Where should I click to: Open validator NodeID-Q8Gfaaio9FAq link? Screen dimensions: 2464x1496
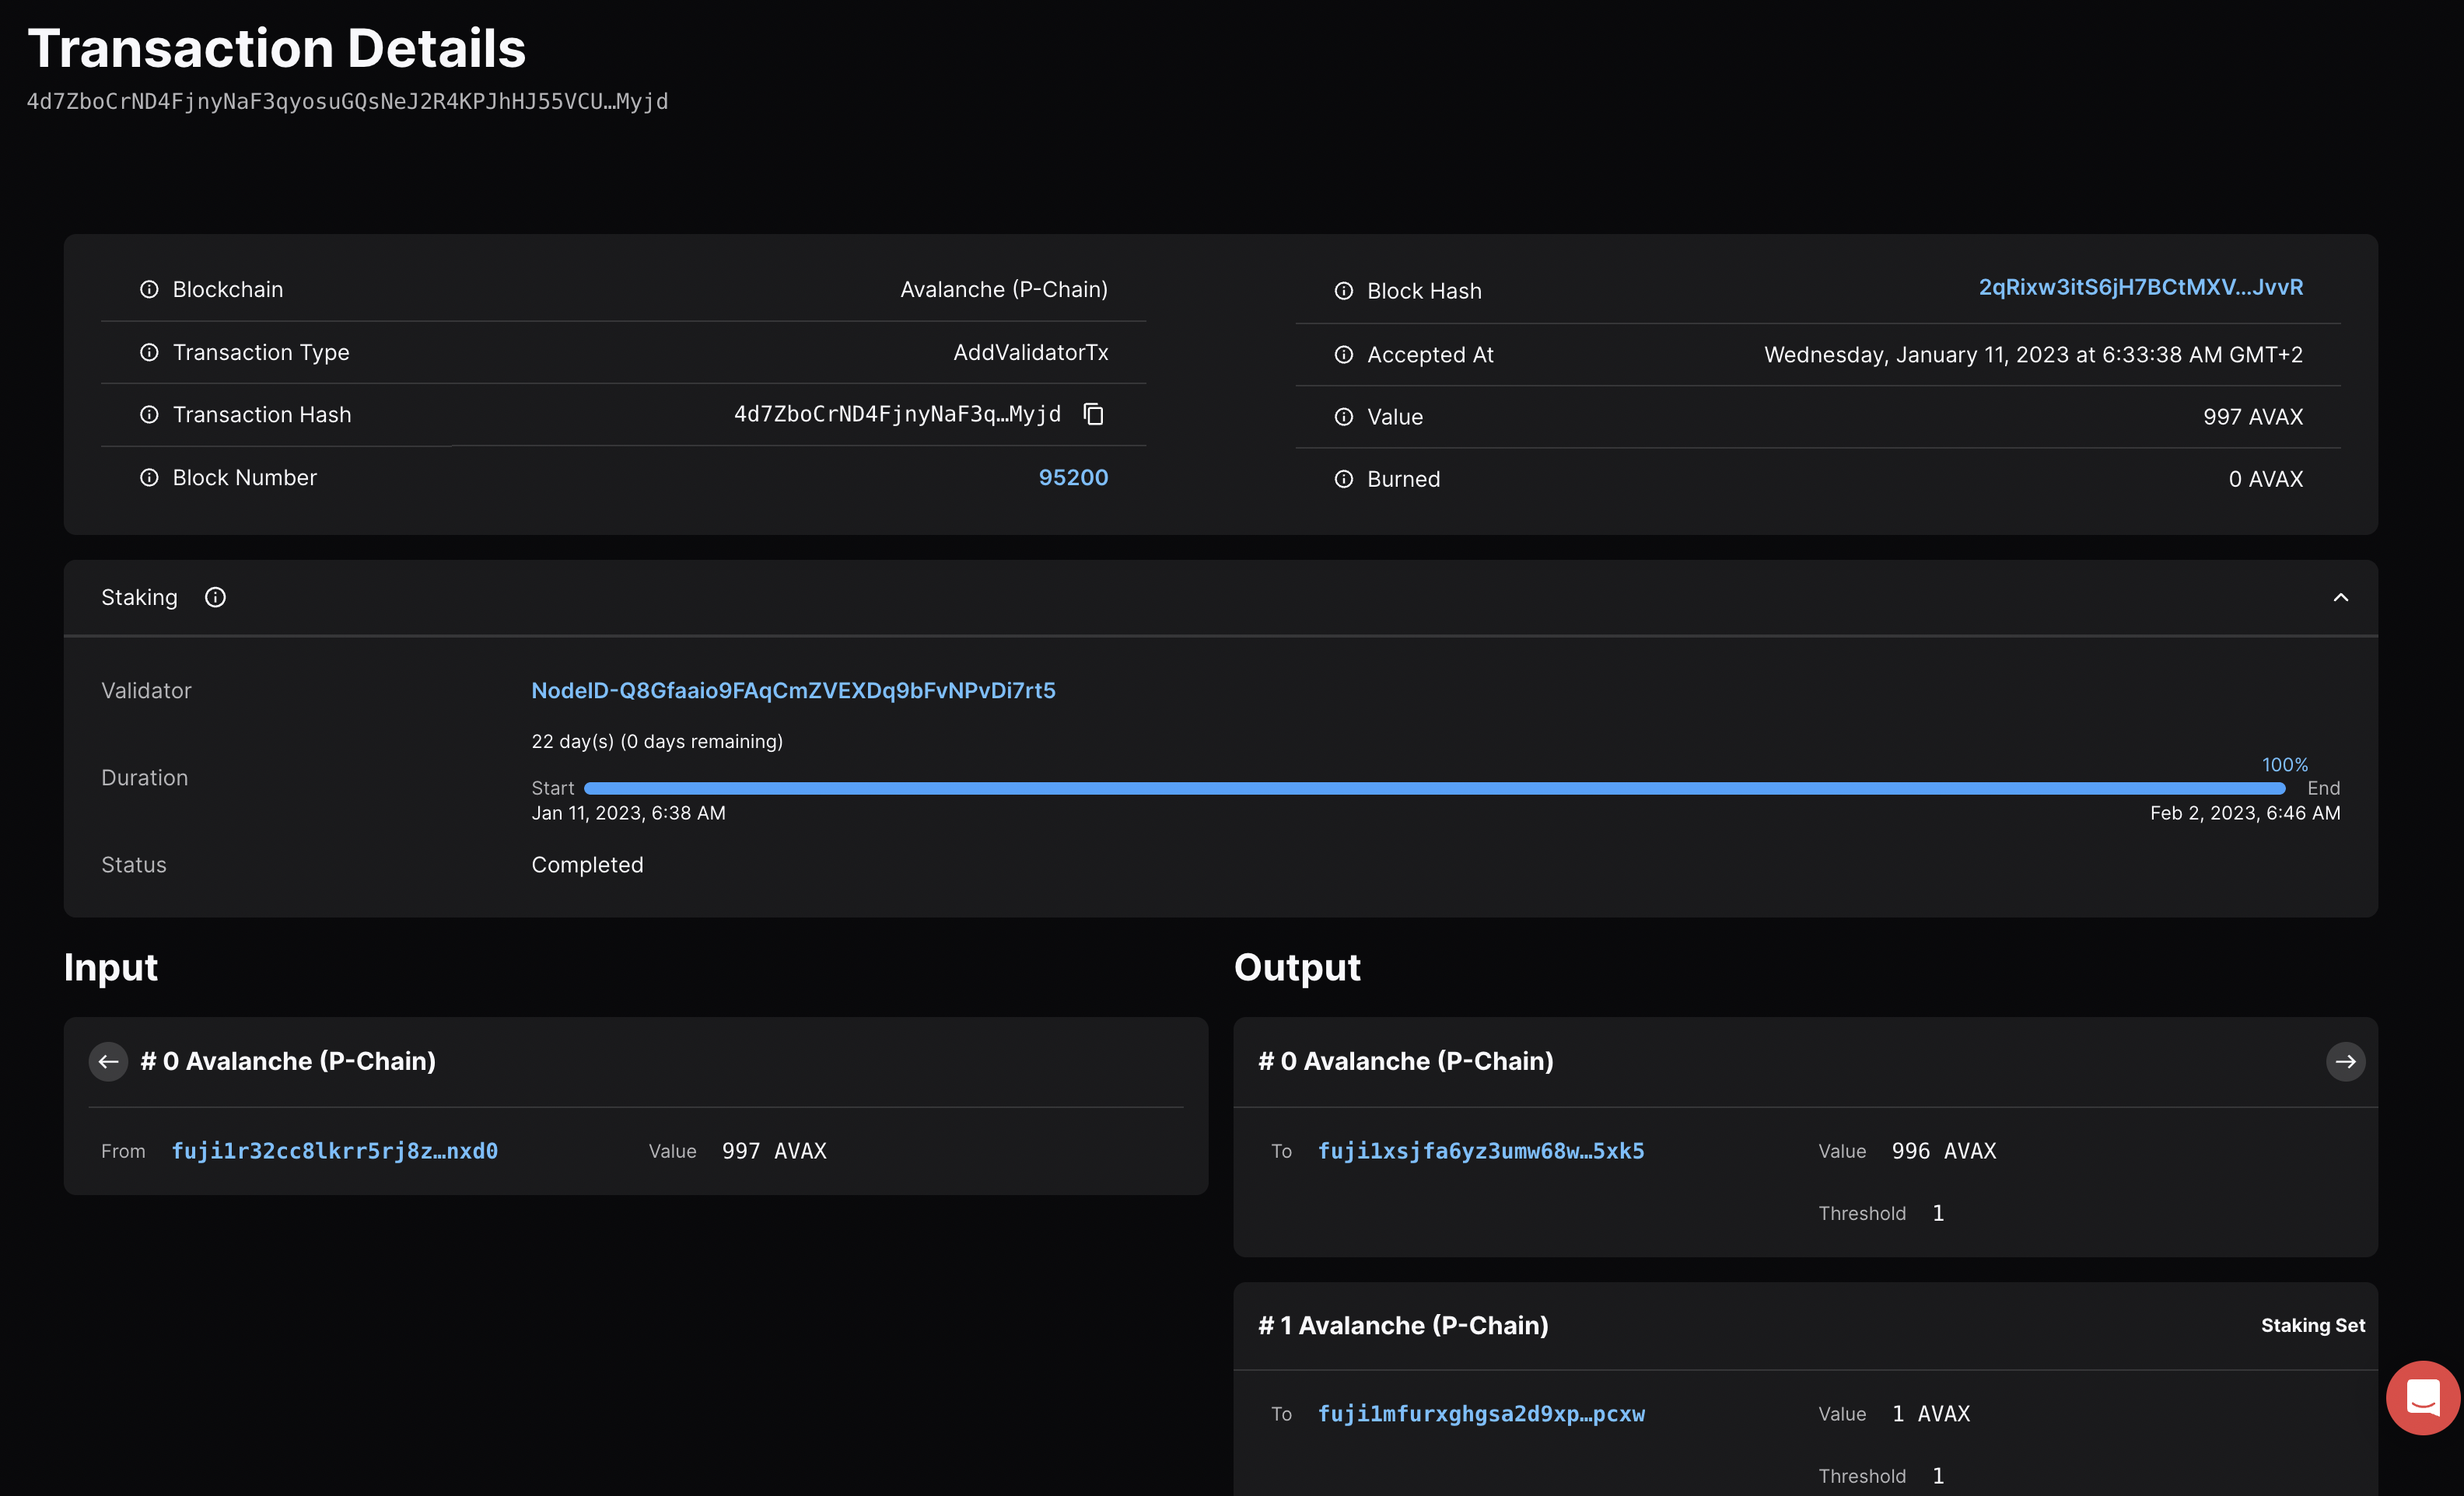(793, 690)
